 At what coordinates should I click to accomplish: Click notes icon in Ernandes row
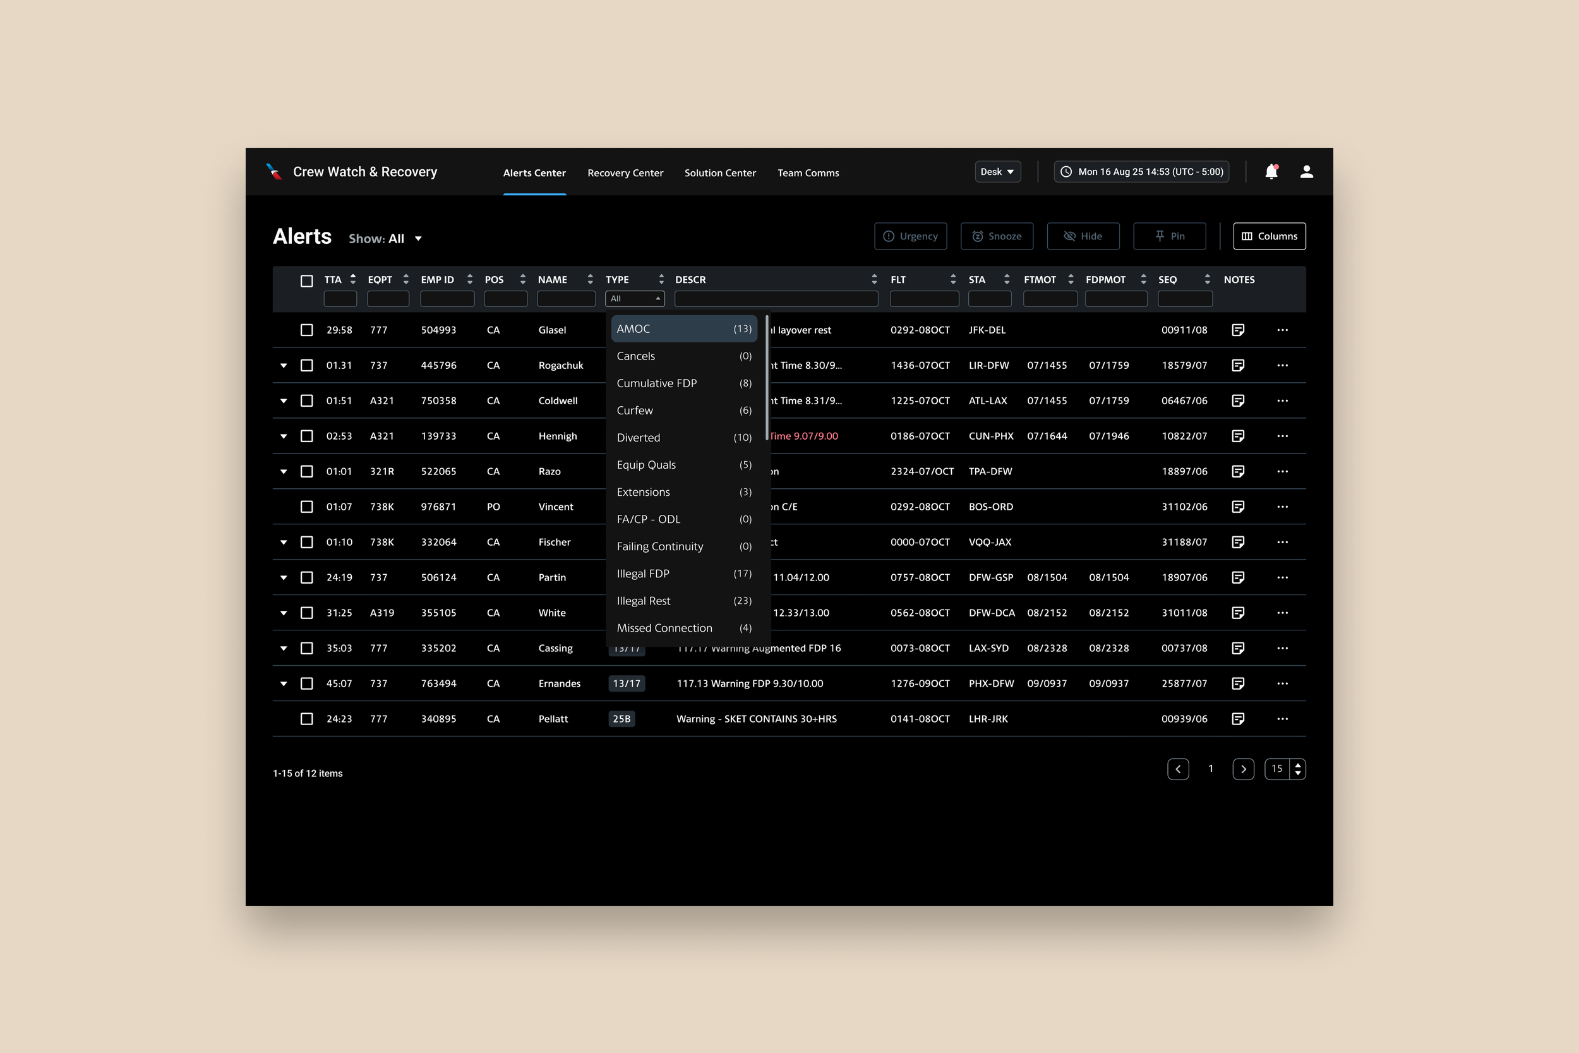click(1238, 683)
